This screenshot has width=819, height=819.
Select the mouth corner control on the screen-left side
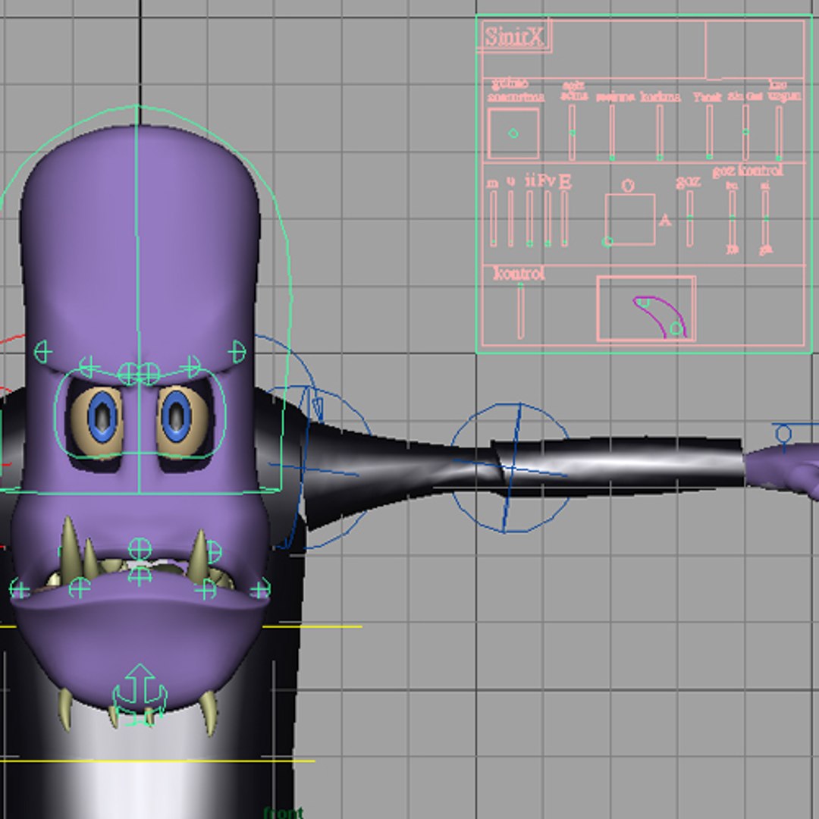[19, 590]
